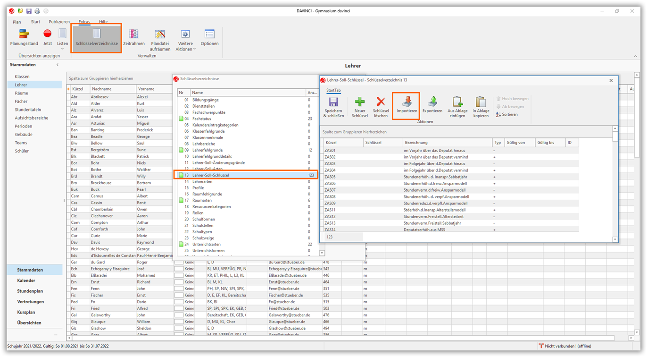Toggle checkbox in the Fischer row

coord(179,295)
